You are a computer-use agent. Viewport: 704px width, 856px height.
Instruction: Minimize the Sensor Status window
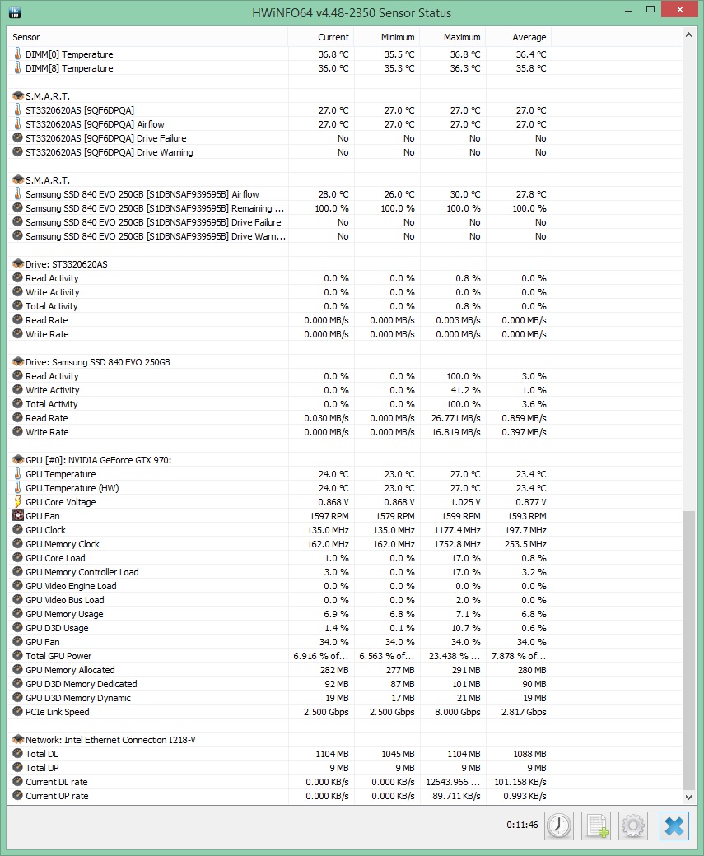coord(628,10)
